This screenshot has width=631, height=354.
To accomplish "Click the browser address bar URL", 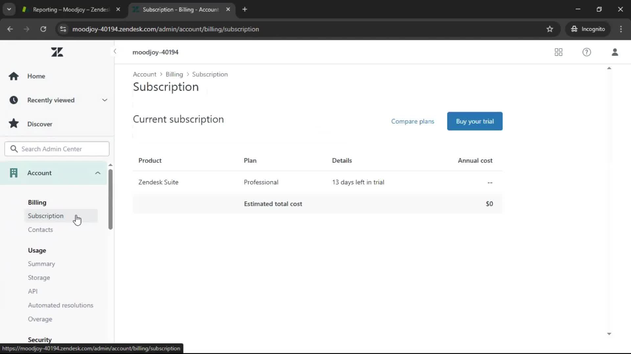I will (166, 29).
